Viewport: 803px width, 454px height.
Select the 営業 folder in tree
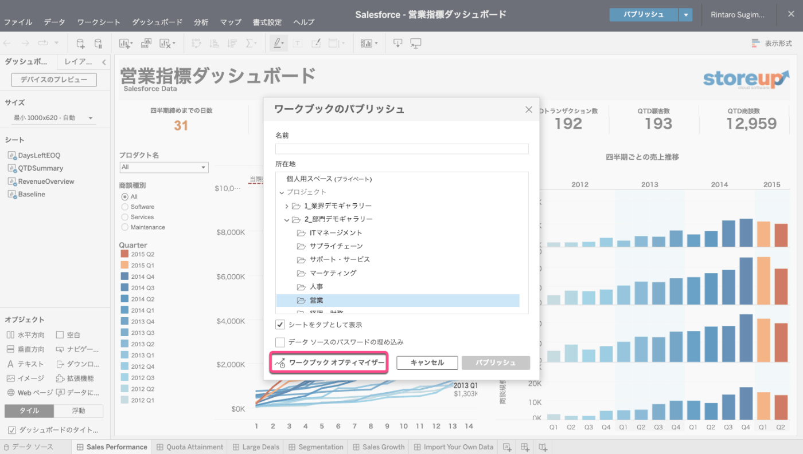(x=397, y=300)
